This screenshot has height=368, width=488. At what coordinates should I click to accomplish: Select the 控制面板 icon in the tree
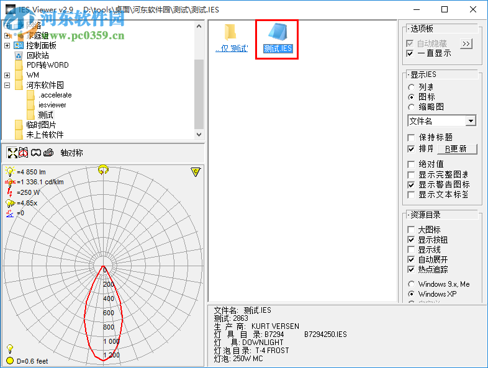click(19, 45)
